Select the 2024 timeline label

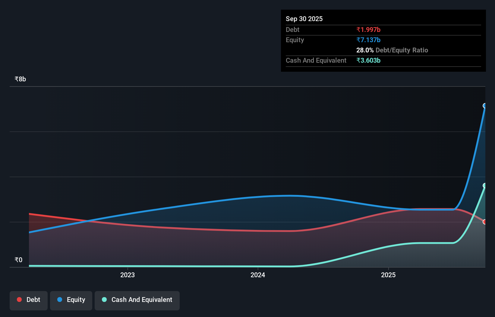258,275
